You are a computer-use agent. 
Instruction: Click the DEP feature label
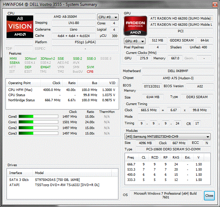(28, 67)
